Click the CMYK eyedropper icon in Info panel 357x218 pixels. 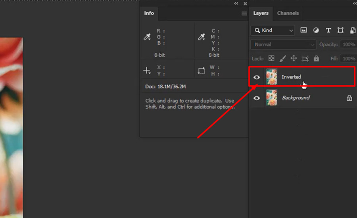pos(201,37)
